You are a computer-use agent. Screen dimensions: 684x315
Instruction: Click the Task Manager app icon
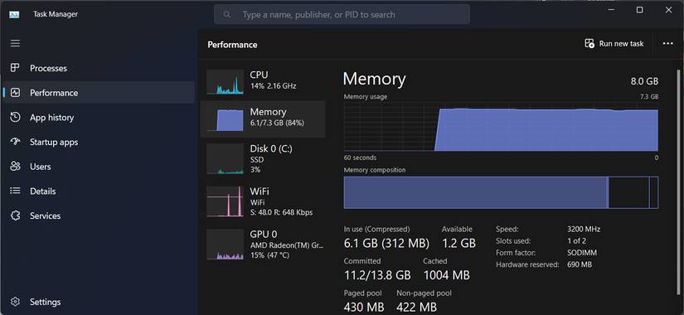click(x=14, y=14)
